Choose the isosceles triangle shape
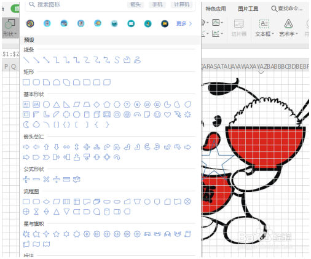The image size is (311, 259). (x=57, y=105)
